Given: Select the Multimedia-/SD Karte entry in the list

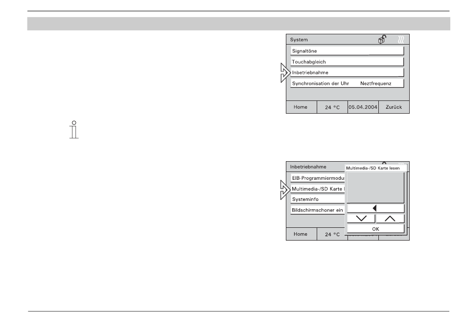Looking at the screenshot, I should coord(318,189).
